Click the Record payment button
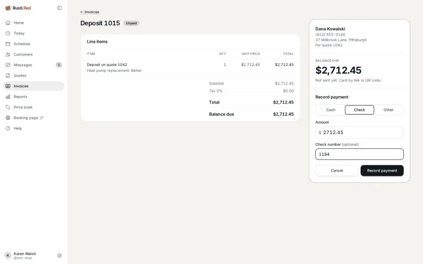The width and height of the screenshot is (423, 264). [382, 171]
